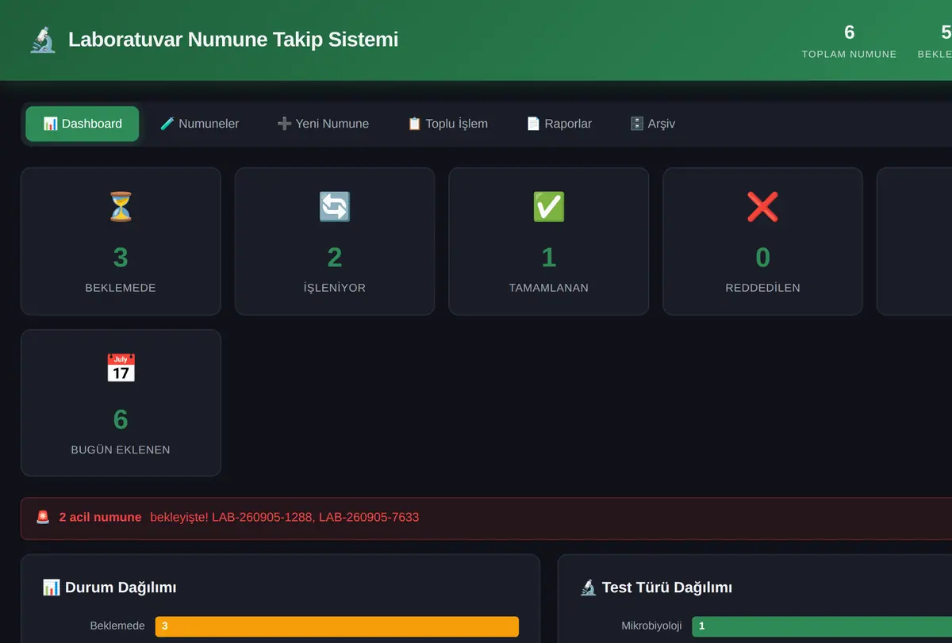This screenshot has height=643, width=952.
Task: Click the red cross icon on Reddedilen card
Action: (763, 207)
